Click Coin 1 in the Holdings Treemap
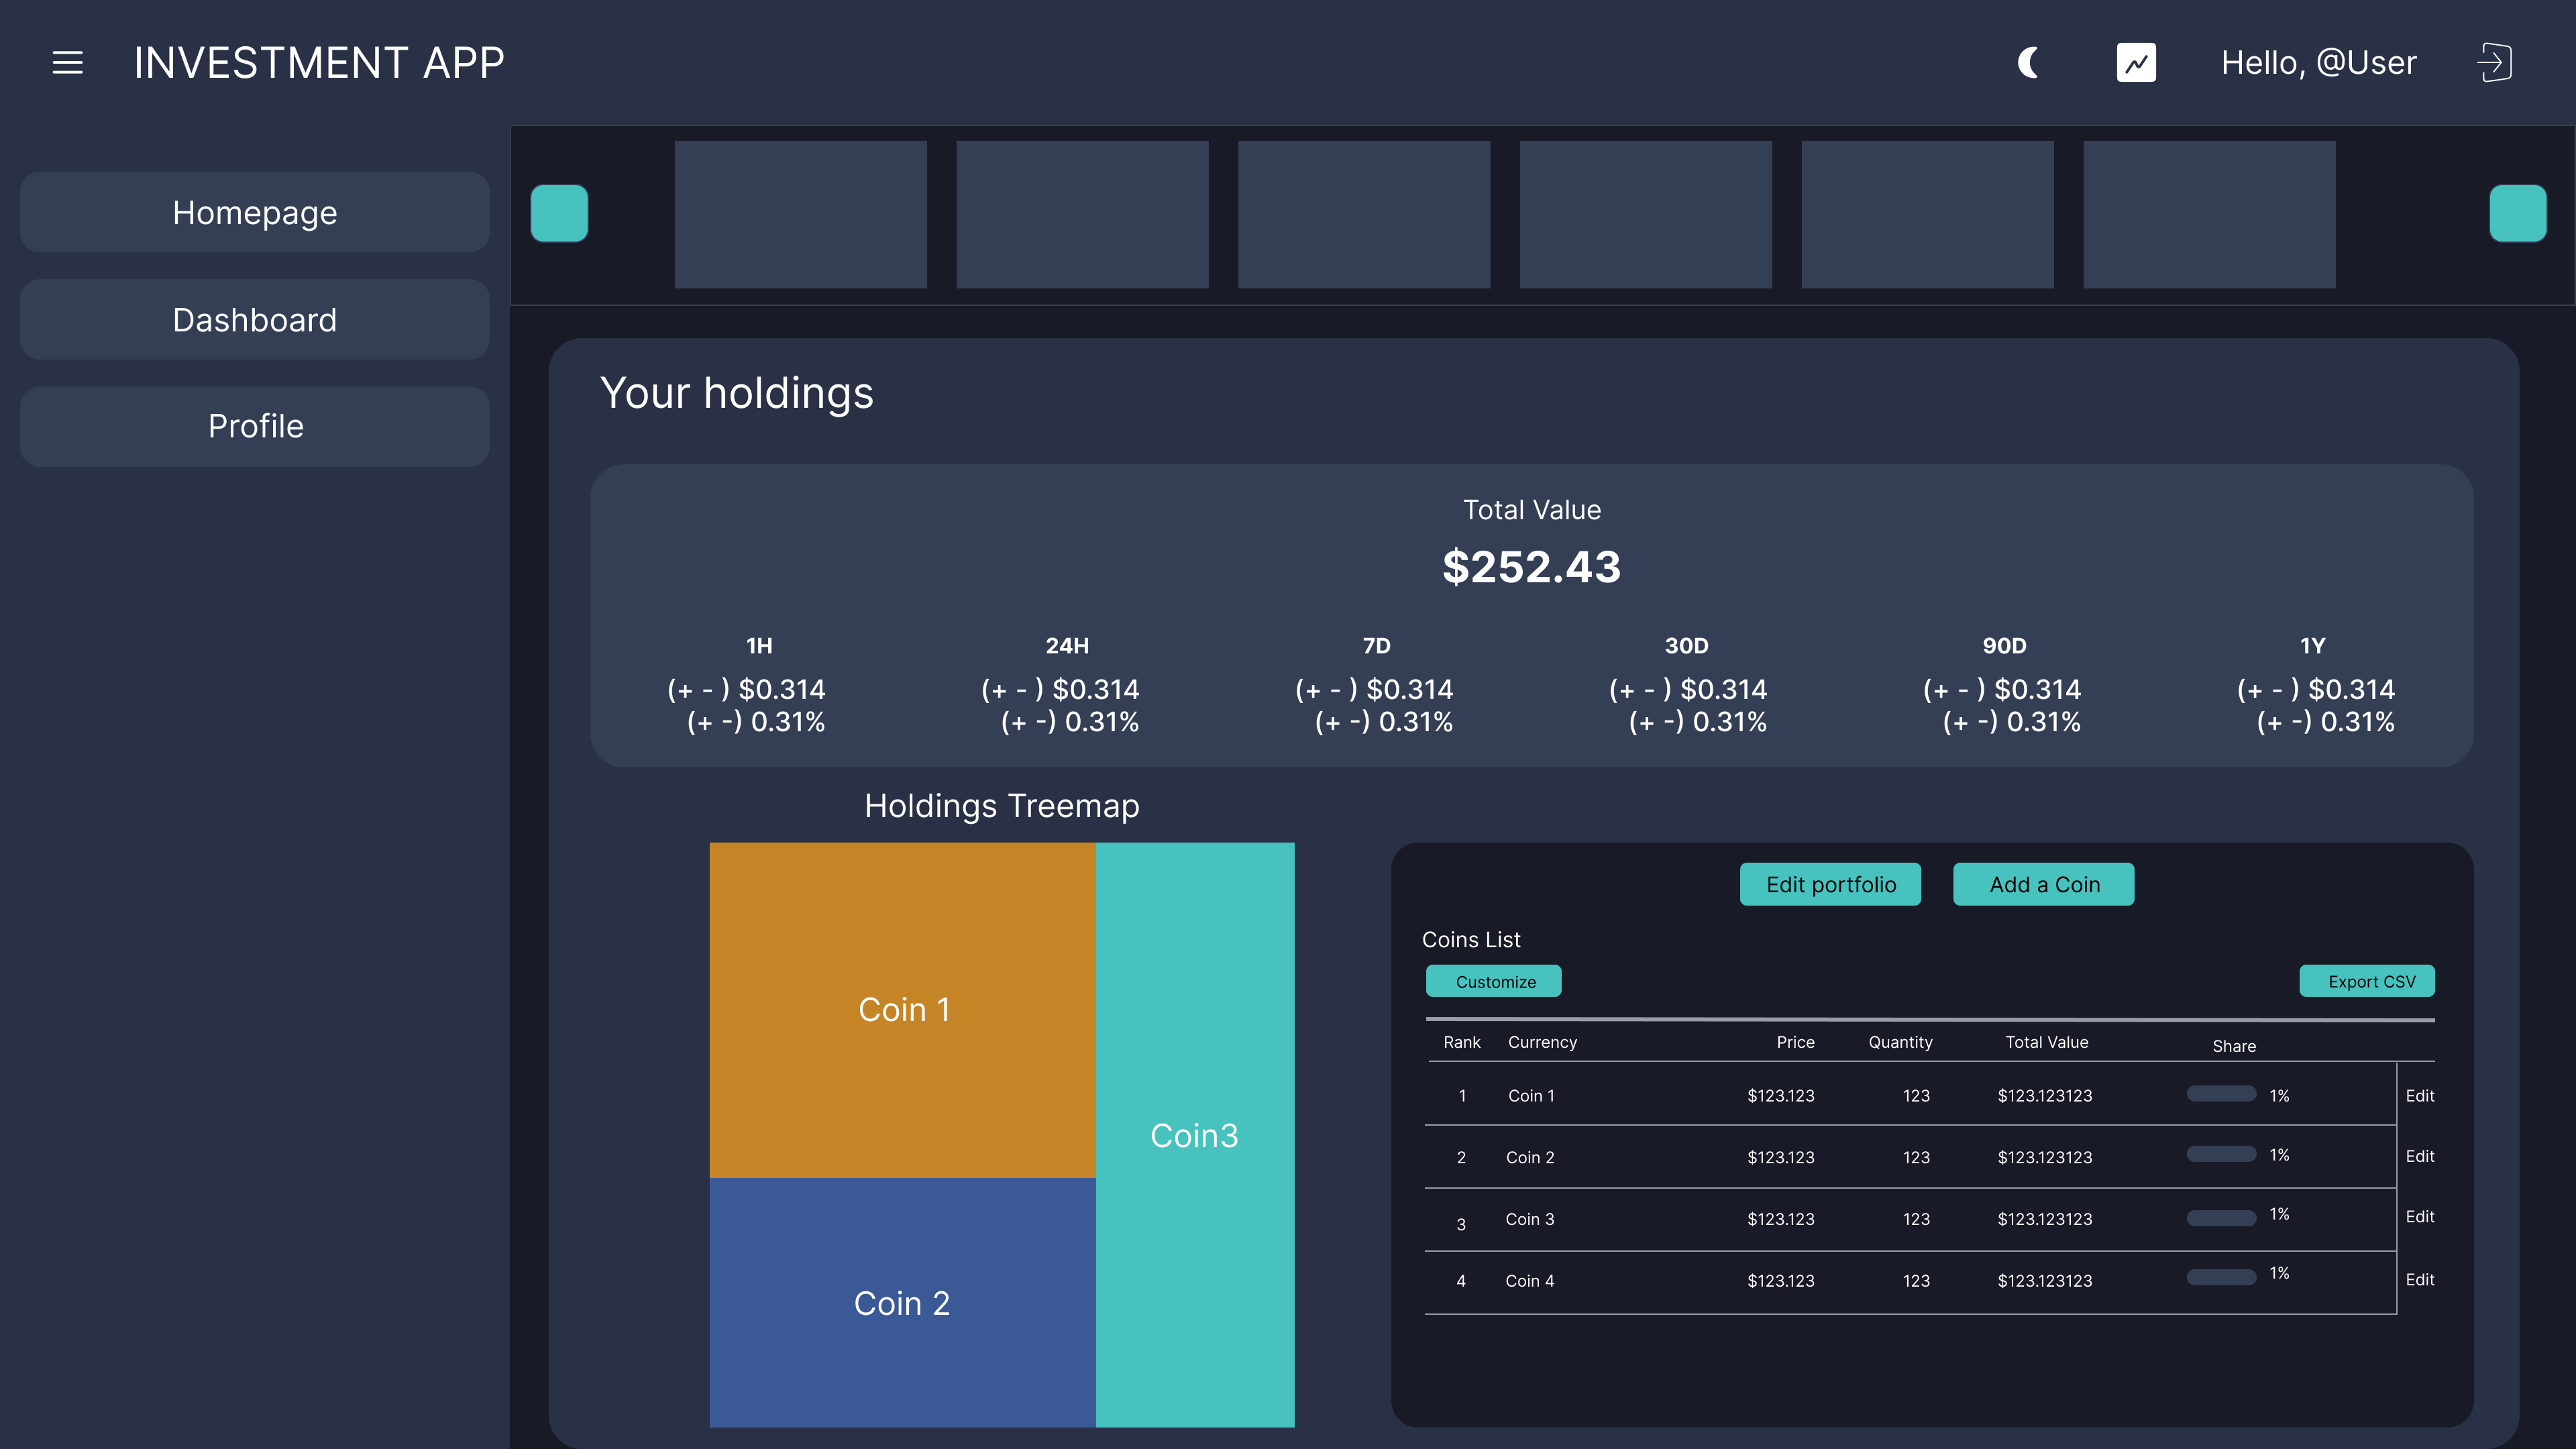This screenshot has height=1449, width=2576. tap(903, 1009)
